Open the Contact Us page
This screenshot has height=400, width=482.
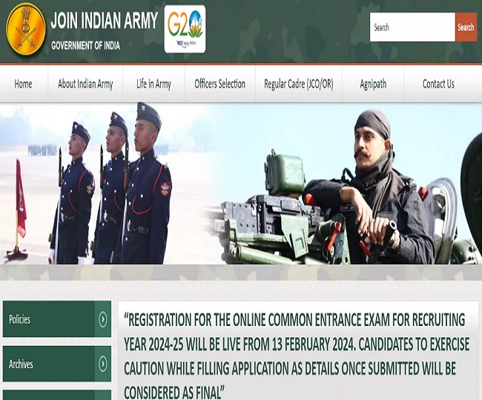click(438, 84)
